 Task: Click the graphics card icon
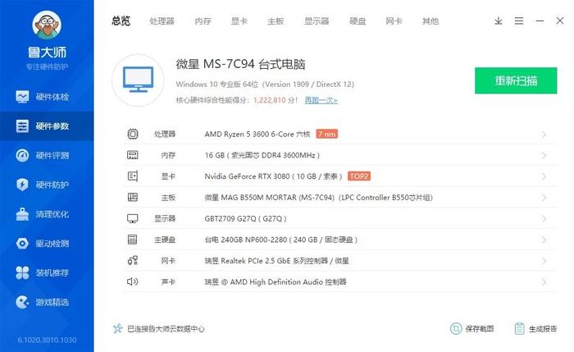(133, 176)
